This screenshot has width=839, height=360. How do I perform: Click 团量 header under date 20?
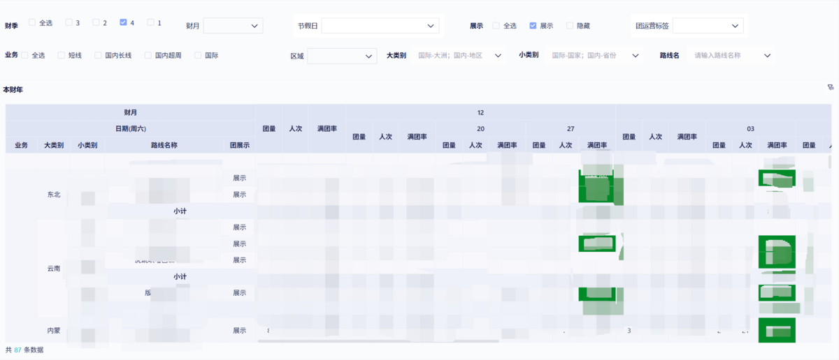pyautogui.click(x=449, y=145)
